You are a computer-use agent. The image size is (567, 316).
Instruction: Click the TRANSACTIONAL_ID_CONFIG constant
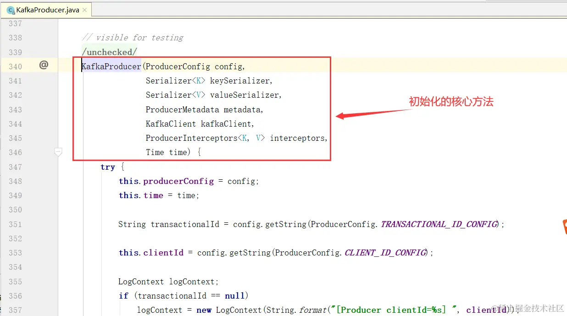439,224
